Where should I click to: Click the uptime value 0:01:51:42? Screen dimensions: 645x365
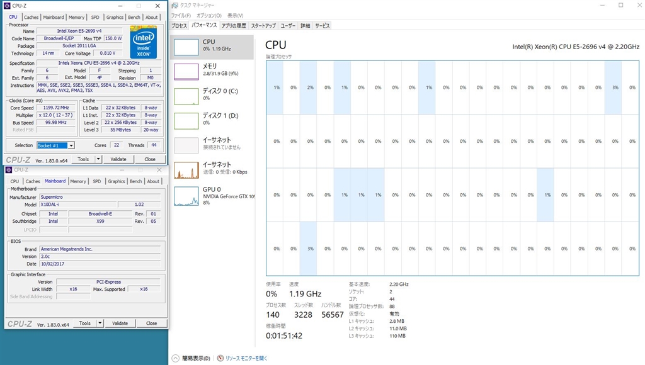pyautogui.click(x=284, y=336)
